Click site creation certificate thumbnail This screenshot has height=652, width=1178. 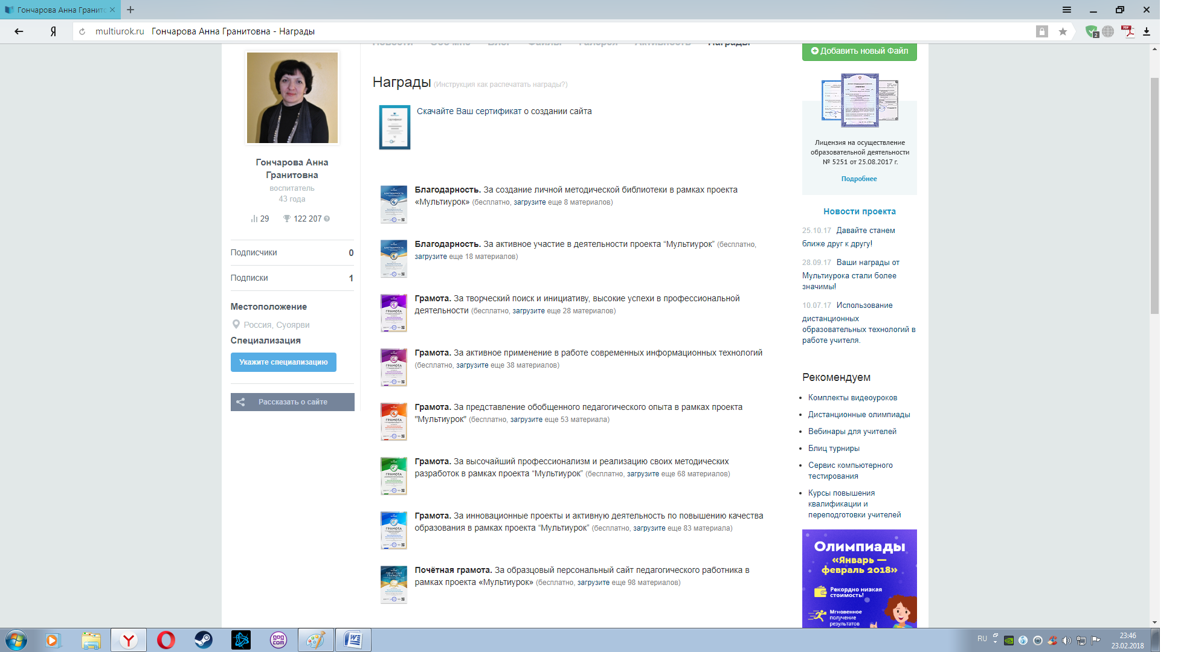[394, 127]
